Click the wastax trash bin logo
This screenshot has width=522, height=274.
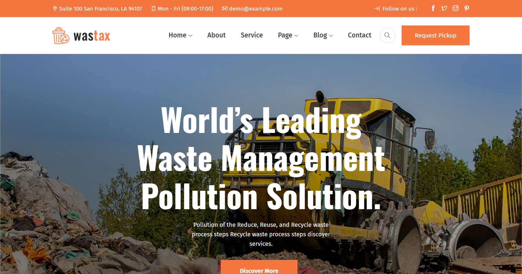click(61, 36)
